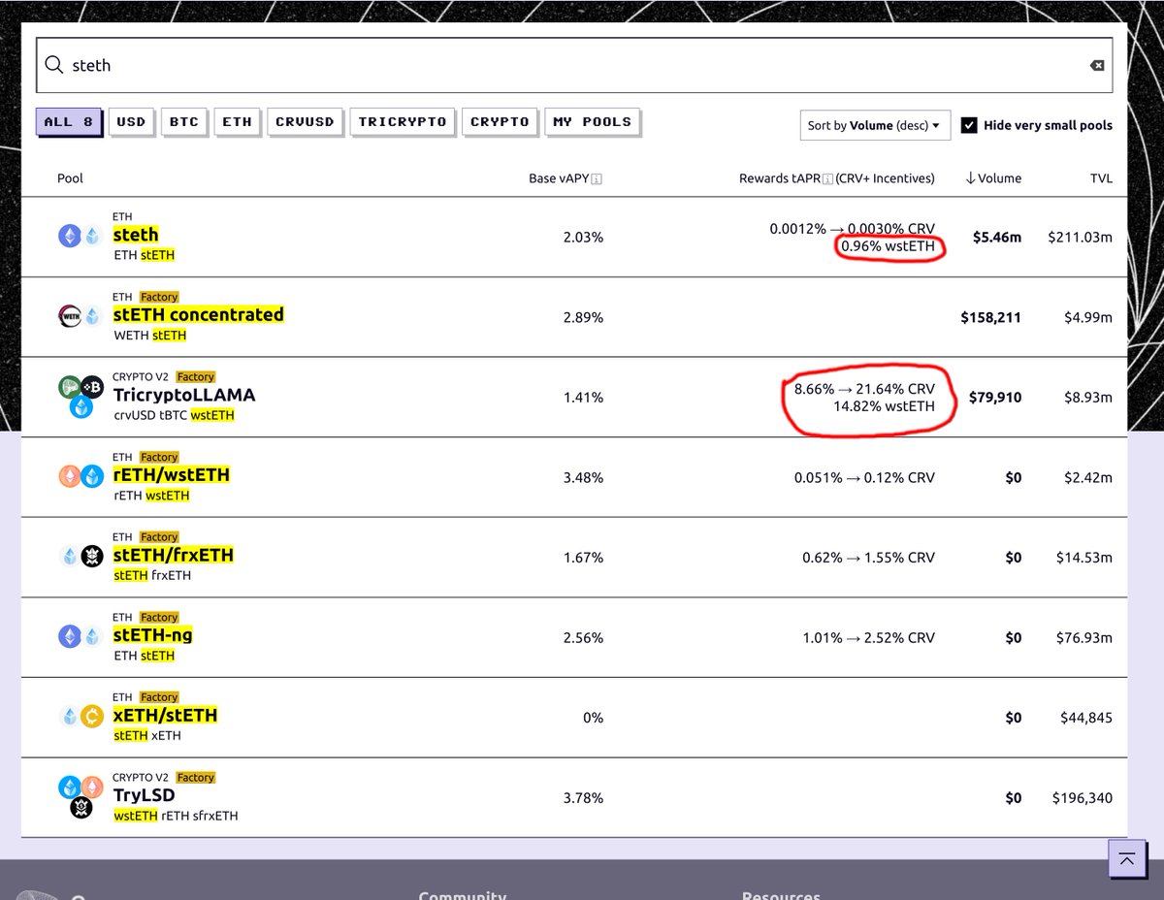Click the Rewards tAPR column header
The height and width of the screenshot is (900, 1164).
tap(837, 178)
